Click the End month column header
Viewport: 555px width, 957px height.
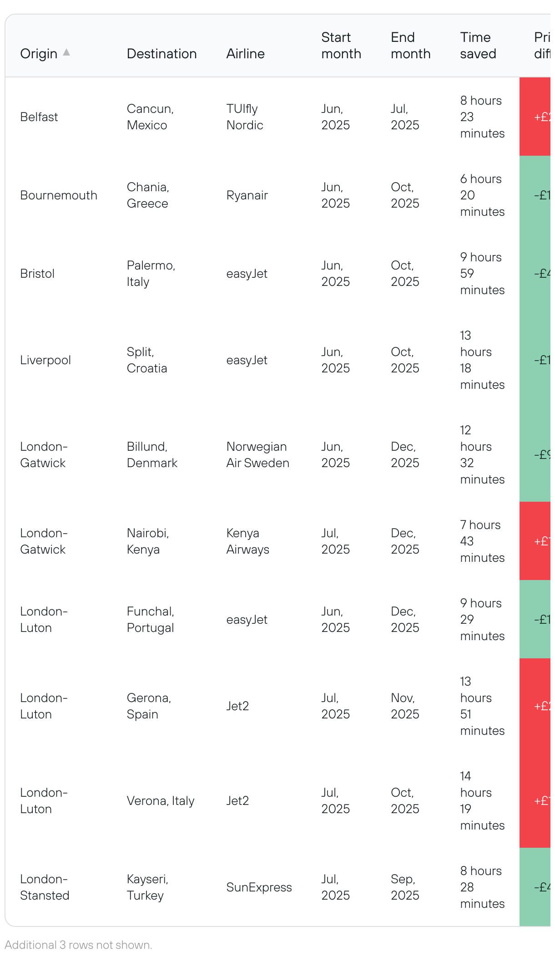coord(410,46)
